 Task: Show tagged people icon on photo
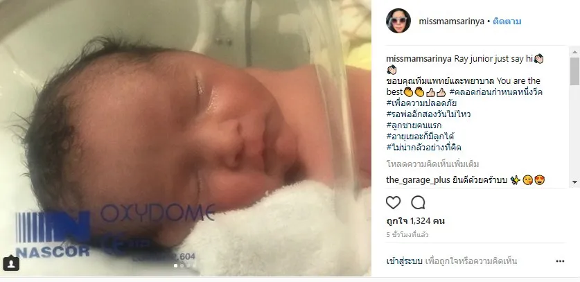click(11, 263)
